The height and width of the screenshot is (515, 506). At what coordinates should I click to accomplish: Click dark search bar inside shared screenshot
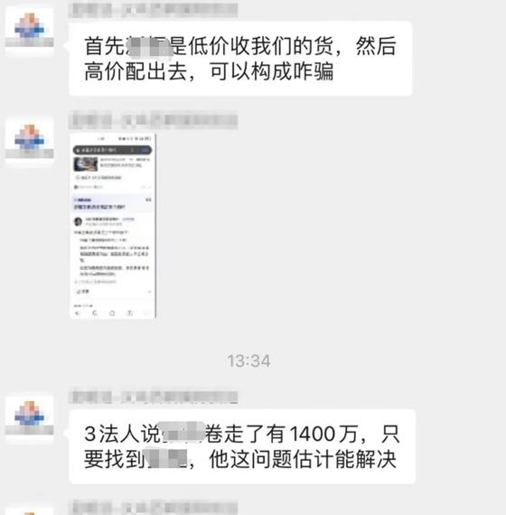(x=112, y=150)
